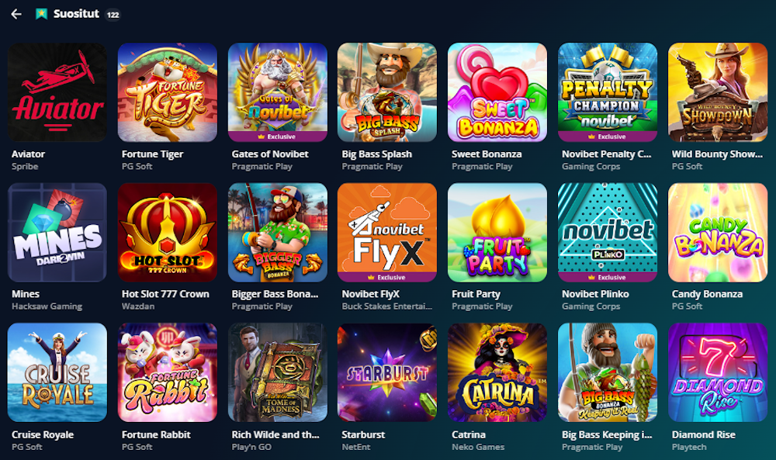776x460 pixels.
Task: Open the Aviator game tile
Action: coord(57,92)
